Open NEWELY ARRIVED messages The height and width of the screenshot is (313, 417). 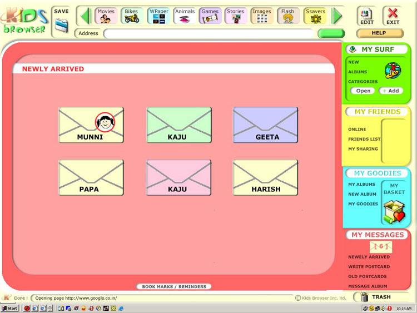[x=369, y=257]
